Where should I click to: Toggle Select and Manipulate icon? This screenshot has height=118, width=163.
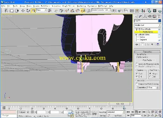(56, 11)
